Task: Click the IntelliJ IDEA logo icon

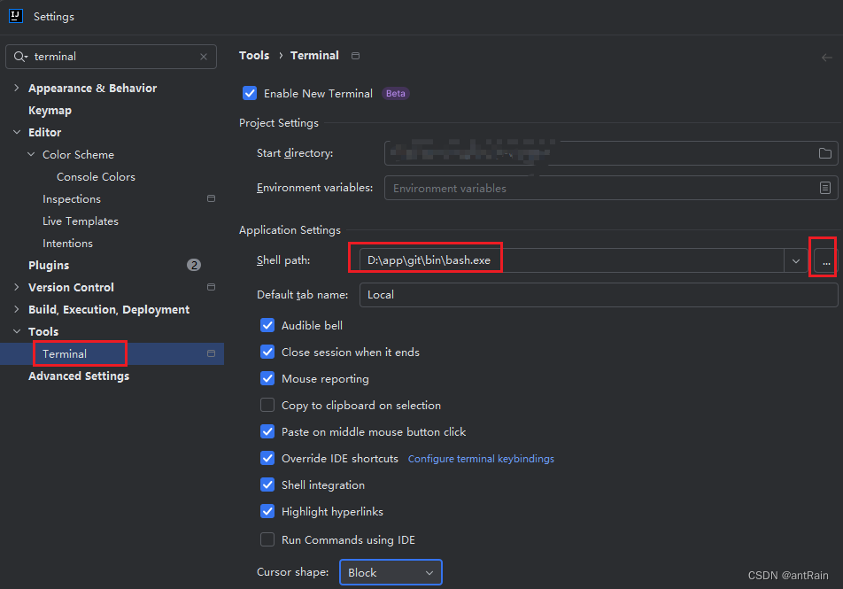Action: pyautogui.click(x=16, y=16)
